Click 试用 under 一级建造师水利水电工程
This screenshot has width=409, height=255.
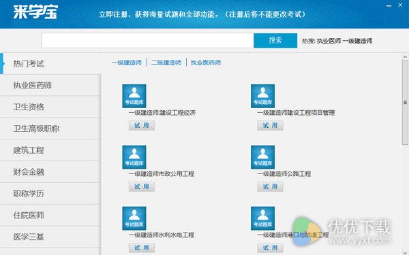click(x=142, y=248)
